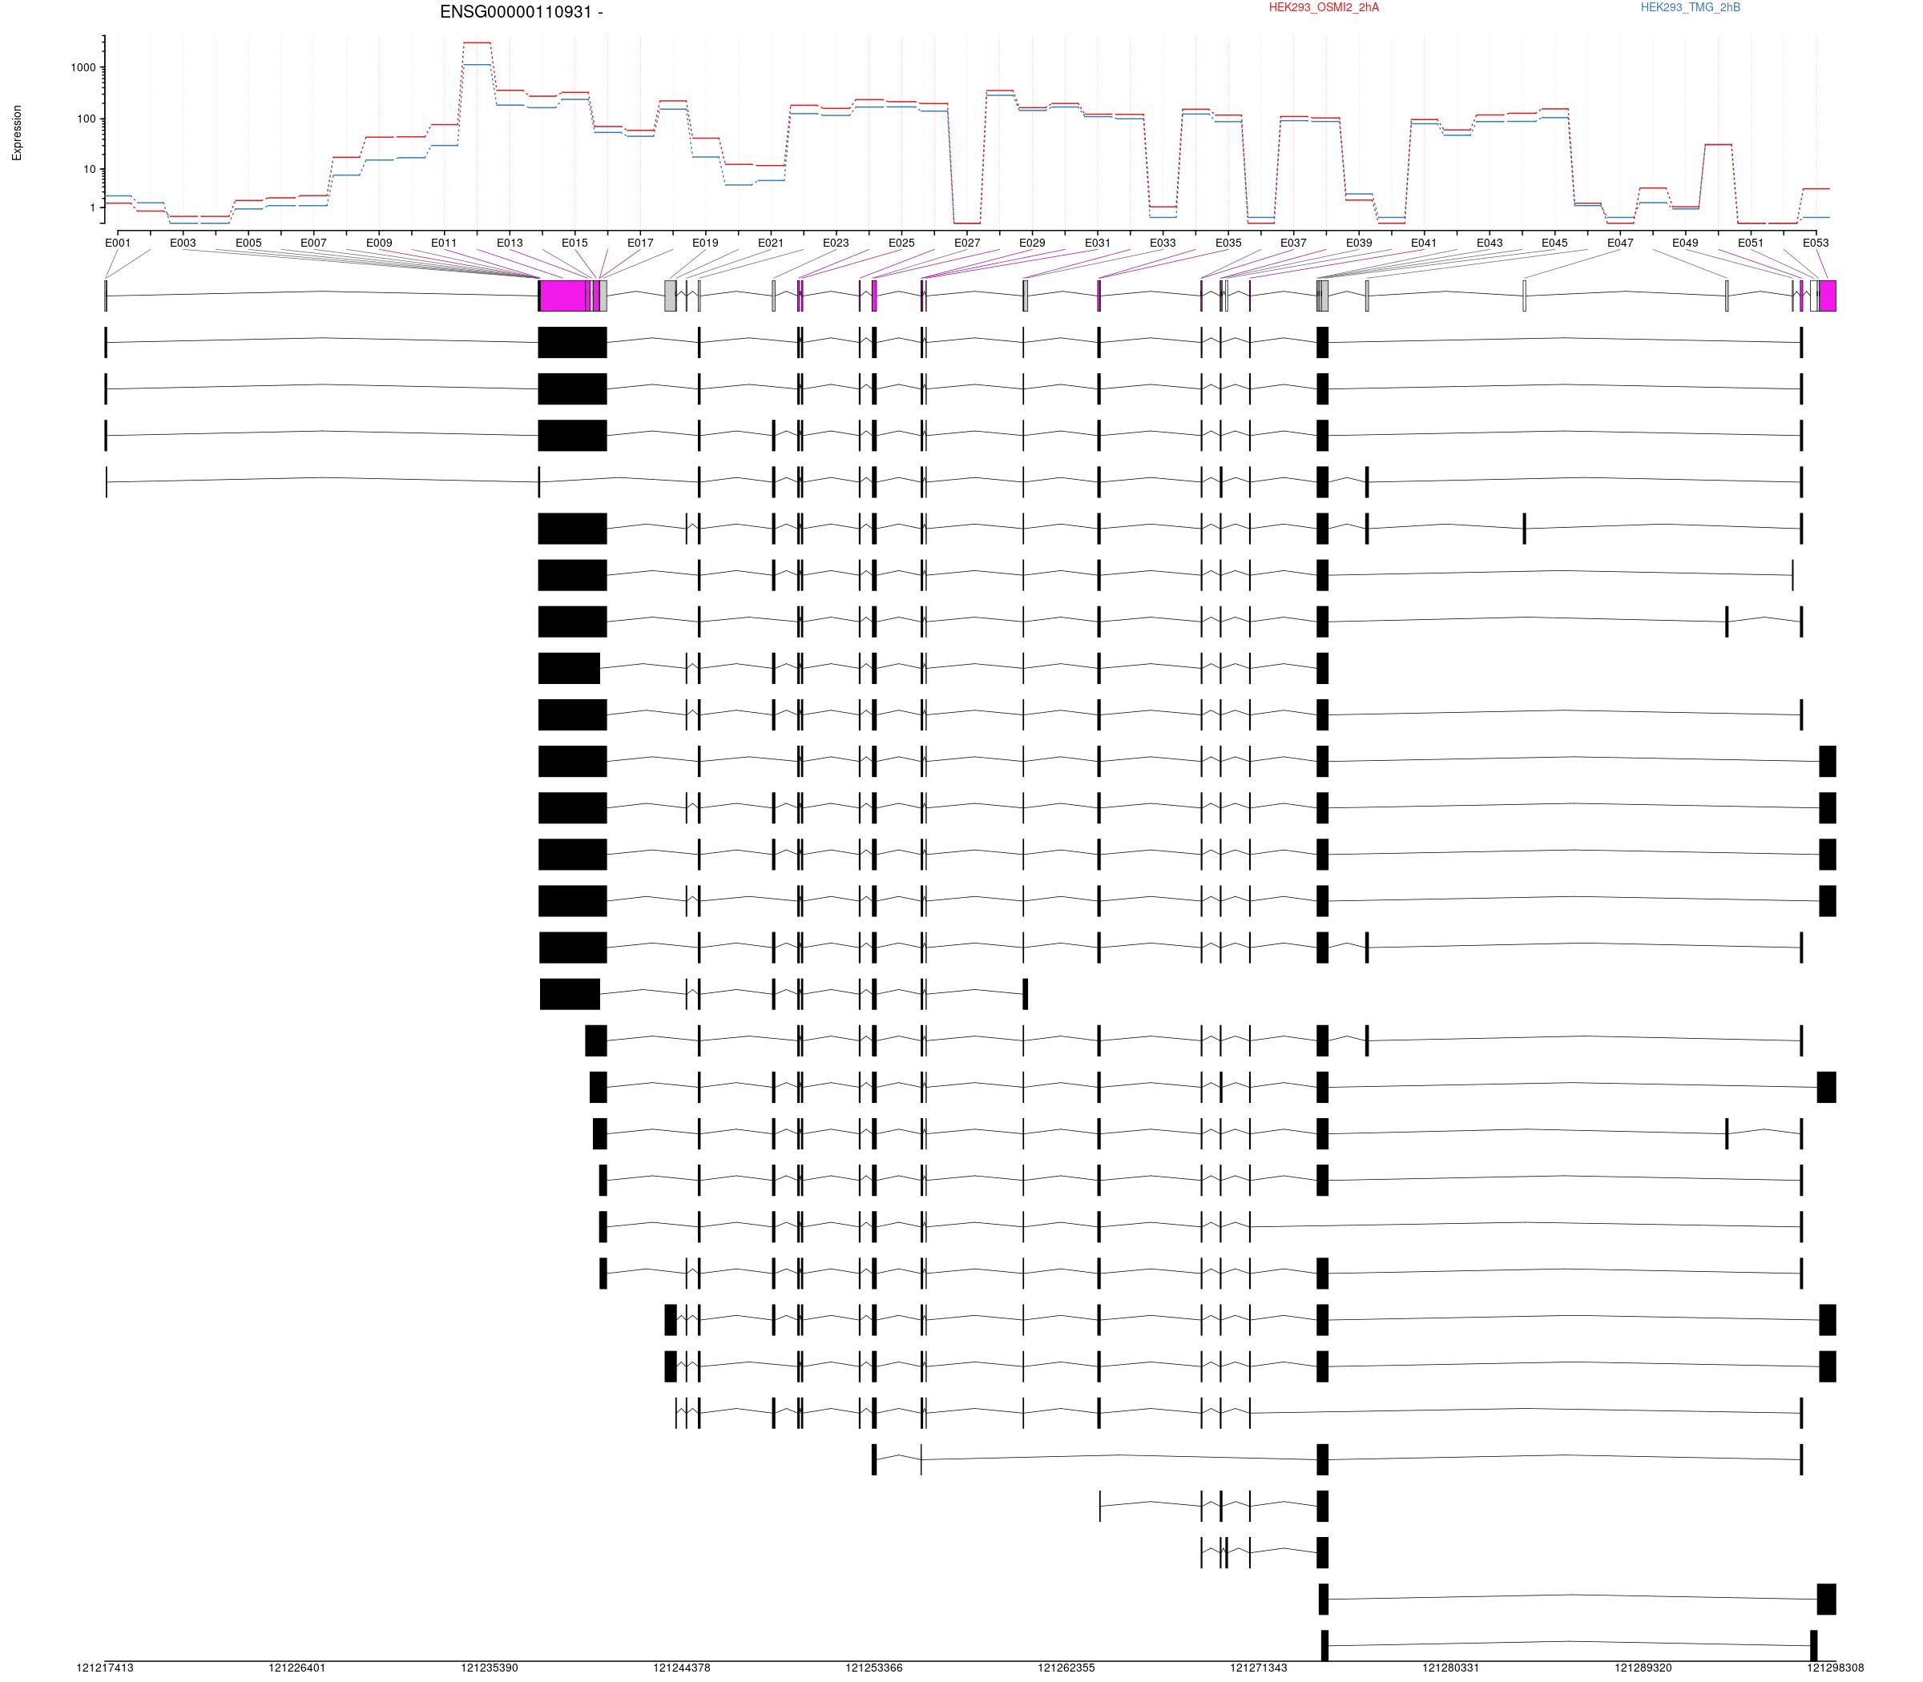Select exon label E027
This screenshot has width=1923, height=1682.
967,243
